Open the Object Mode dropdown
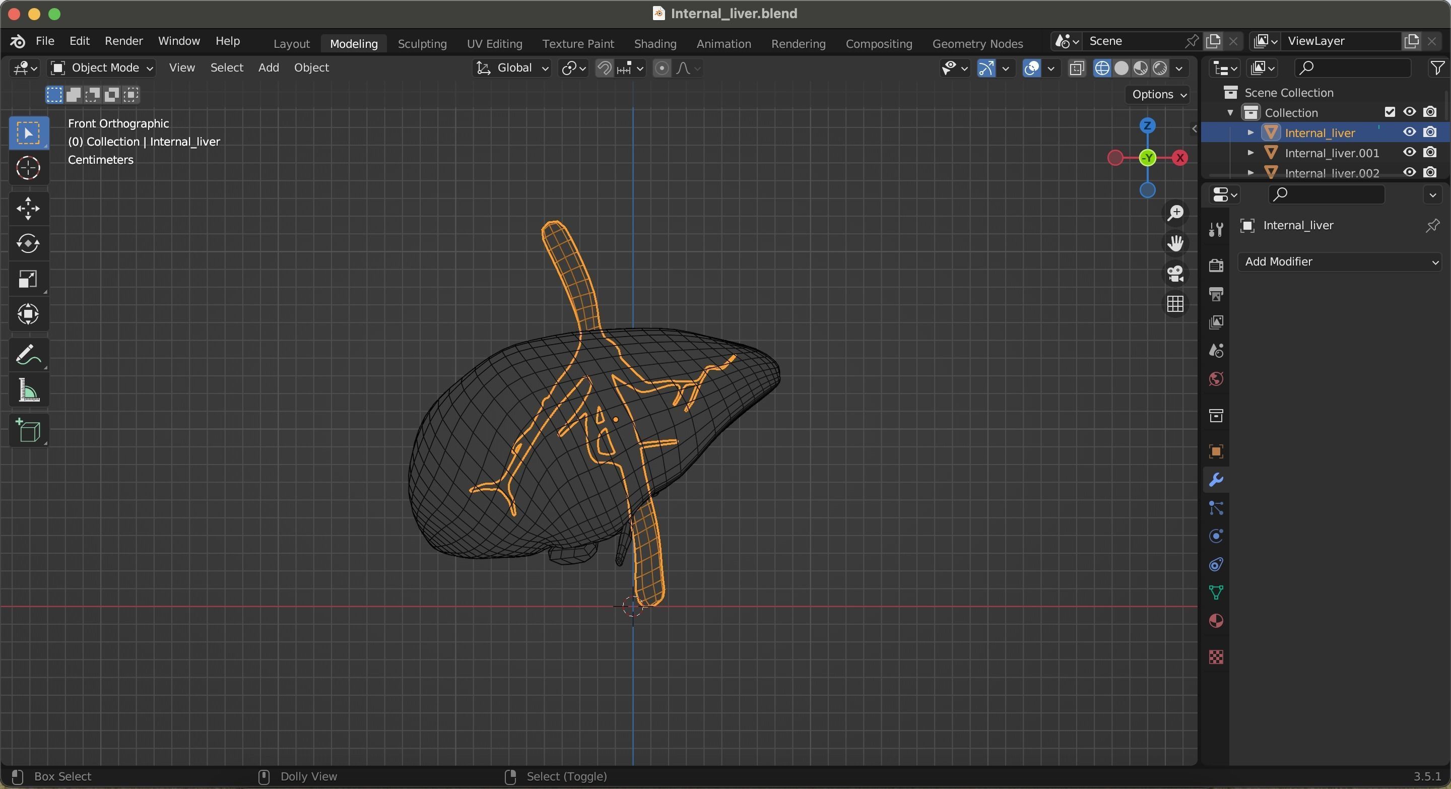The width and height of the screenshot is (1451, 789). click(x=102, y=68)
